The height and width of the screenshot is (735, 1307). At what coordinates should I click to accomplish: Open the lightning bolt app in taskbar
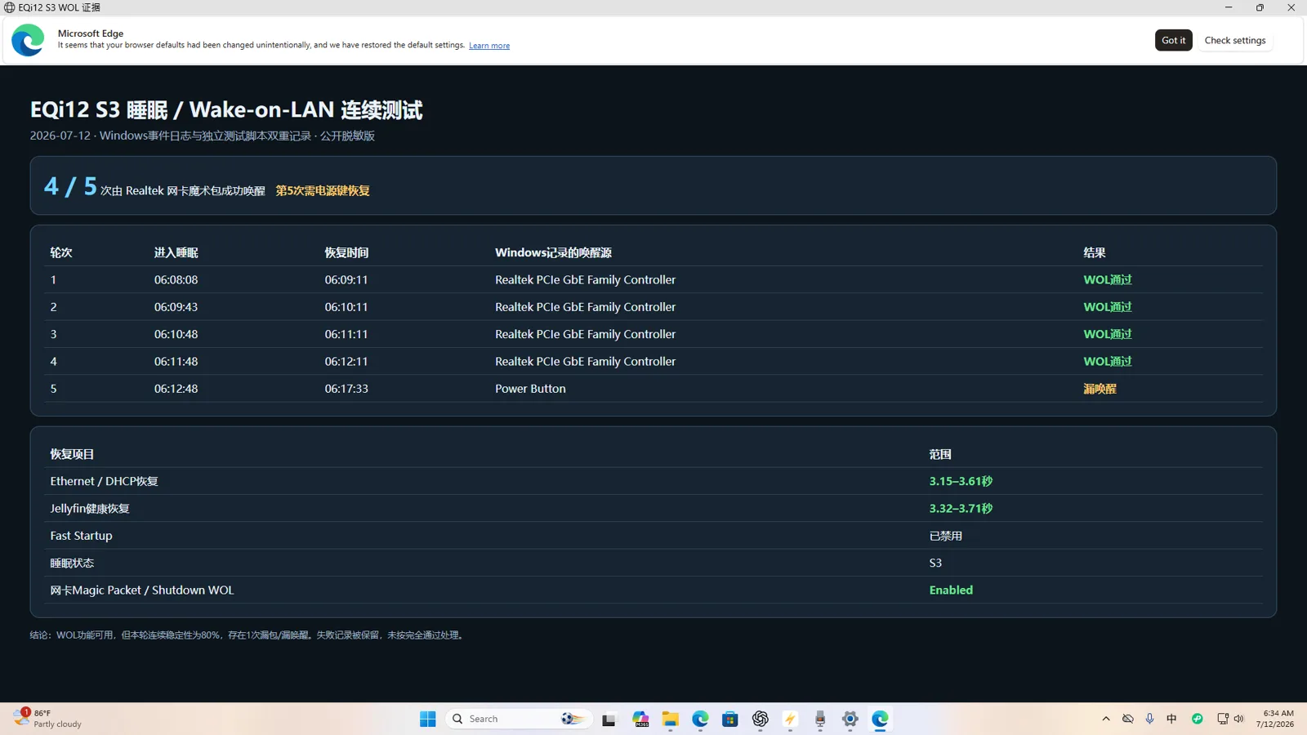click(790, 719)
